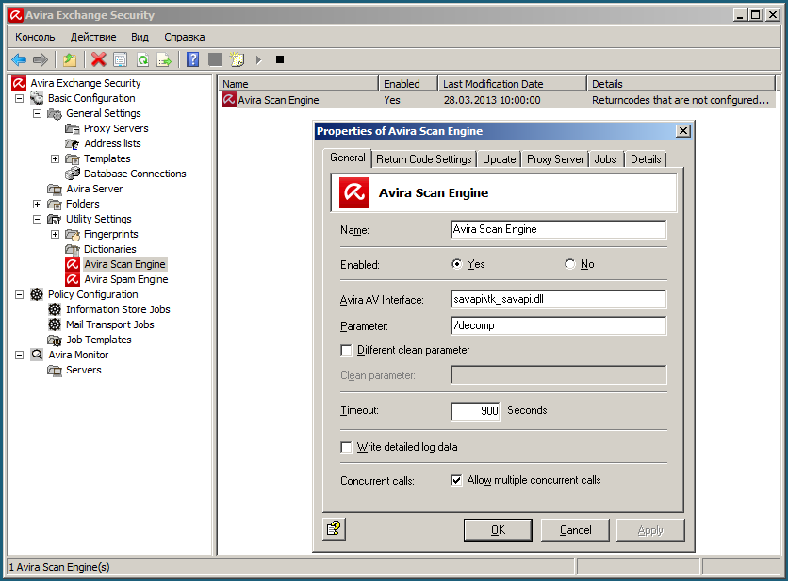Click the gray square toolbar icon
Image resolution: width=788 pixels, height=581 pixels.
tap(215, 59)
